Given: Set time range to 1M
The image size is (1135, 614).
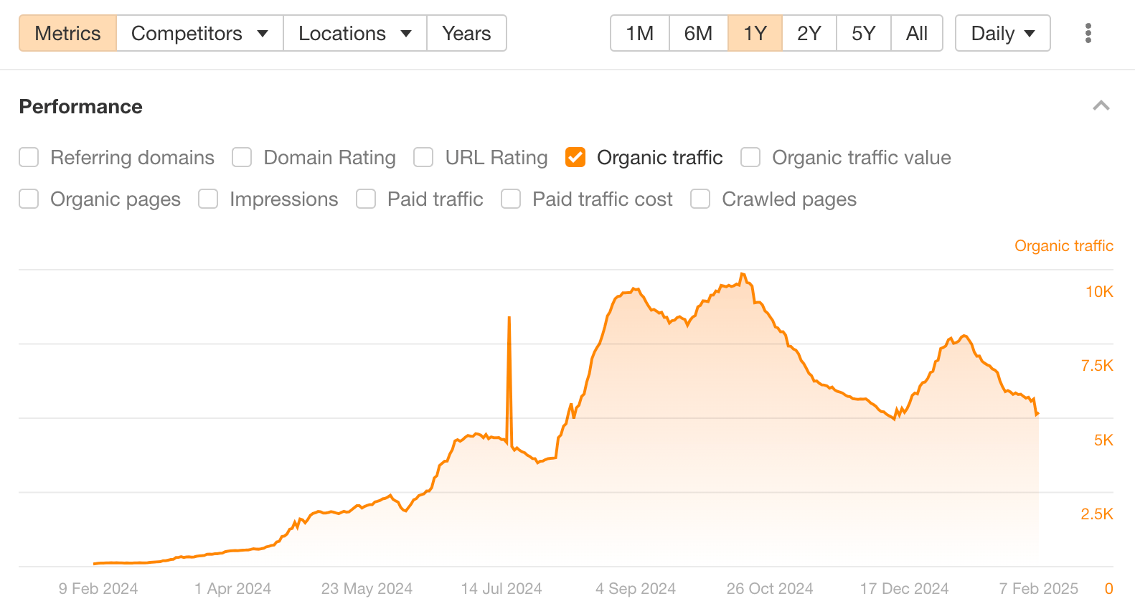Looking at the screenshot, I should pyautogui.click(x=639, y=33).
